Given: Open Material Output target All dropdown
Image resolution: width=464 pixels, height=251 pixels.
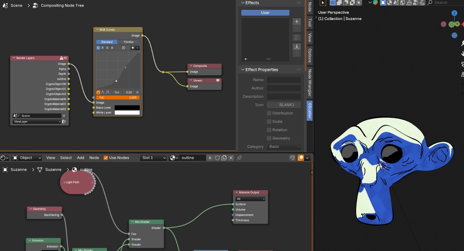Looking at the screenshot, I should click(250, 199).
